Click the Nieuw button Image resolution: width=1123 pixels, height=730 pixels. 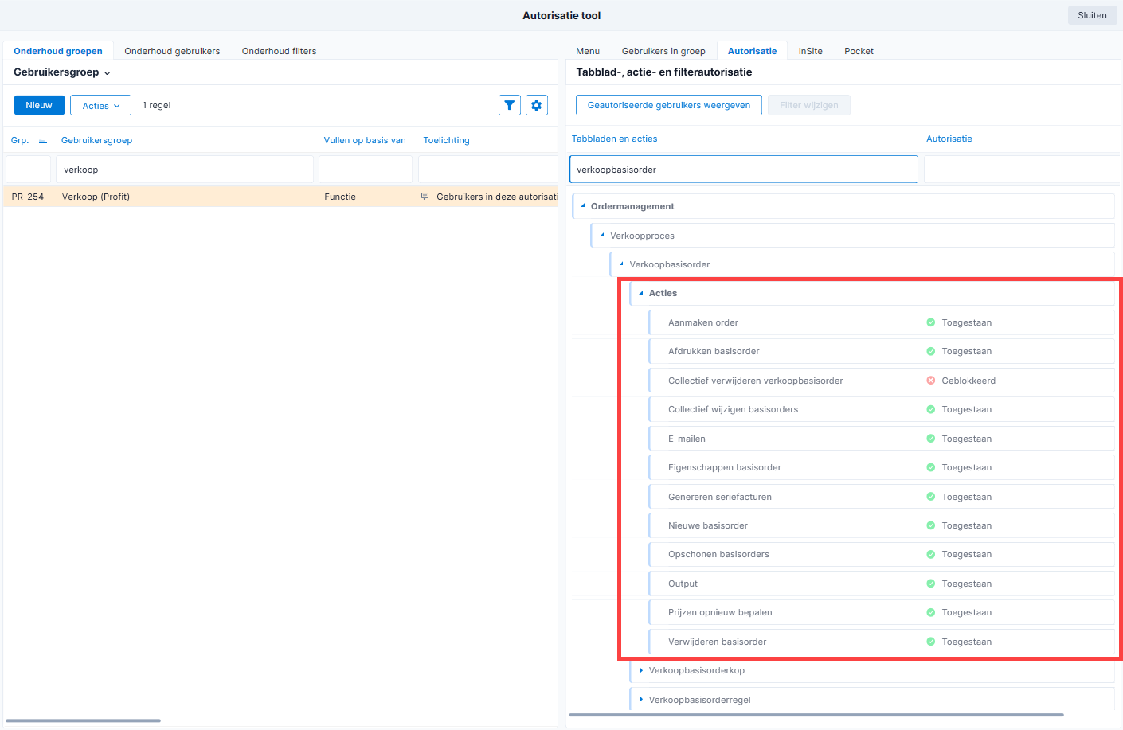39,105
